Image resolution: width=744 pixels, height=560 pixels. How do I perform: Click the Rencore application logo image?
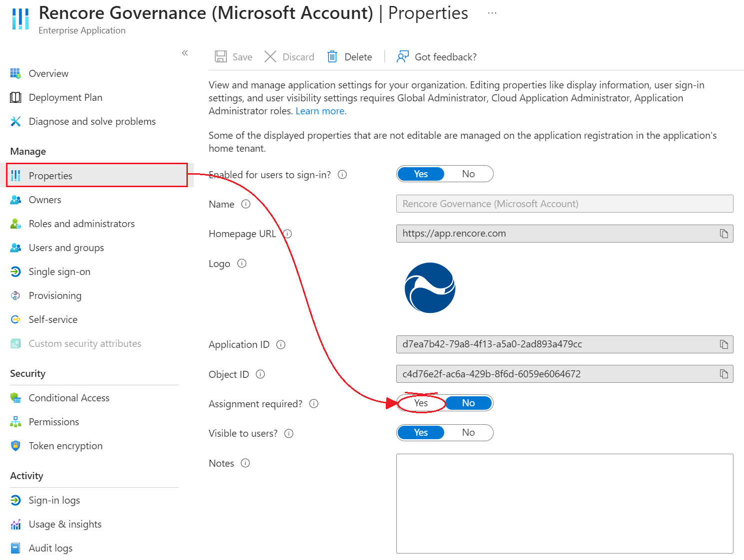click(x=430, y=288)
